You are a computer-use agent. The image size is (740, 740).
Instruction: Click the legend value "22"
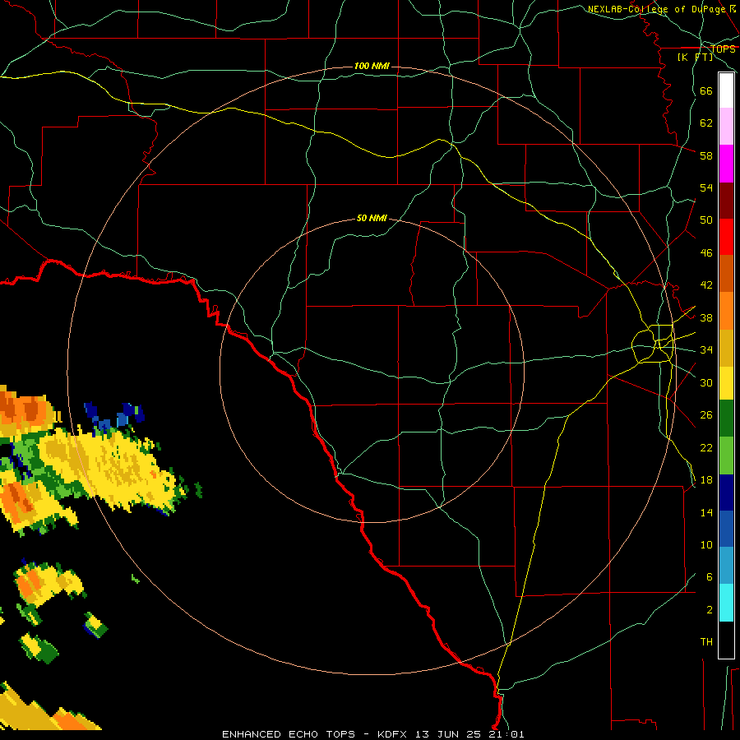(x=706, y=447)
